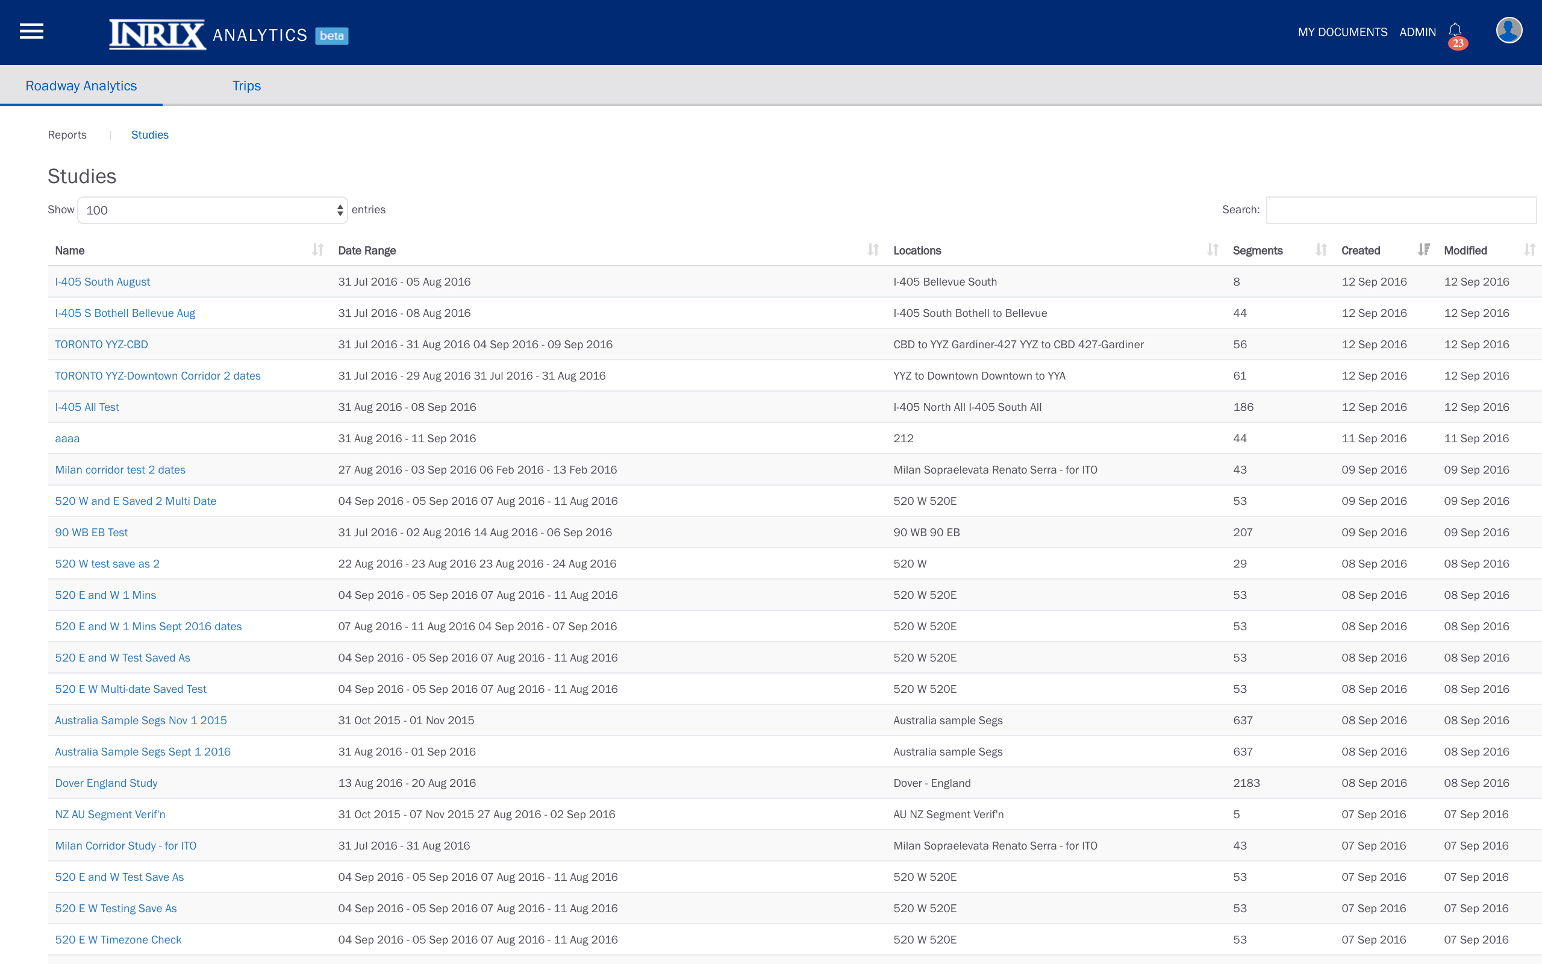Click the INRIX Analytics logo
Screen dimensions: 1542x964
click(208, 34)
